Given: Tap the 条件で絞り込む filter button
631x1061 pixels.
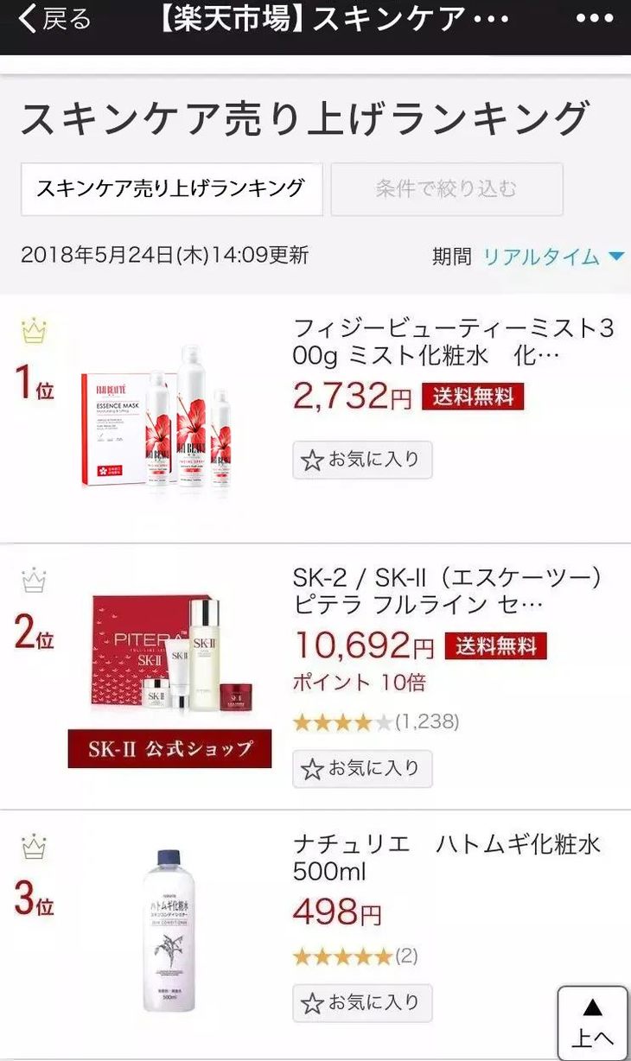Looking at the screenshot, I should tap(447, 188).
